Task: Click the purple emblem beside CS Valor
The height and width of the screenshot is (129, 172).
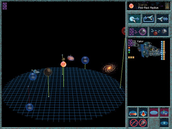Action: click(130, 43)
